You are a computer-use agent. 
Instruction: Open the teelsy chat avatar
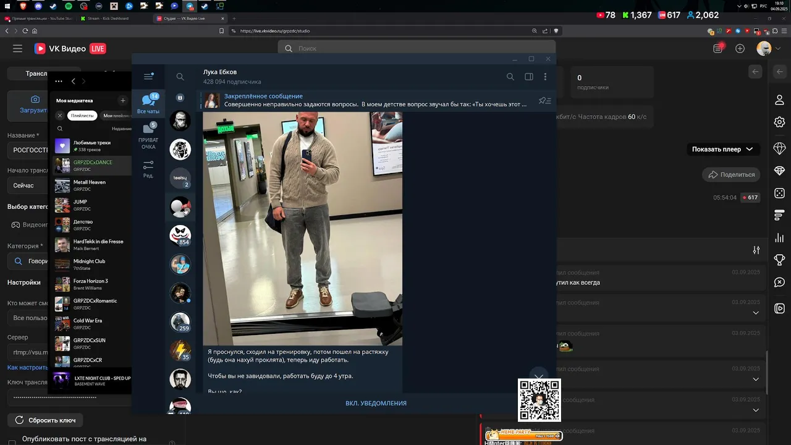[x=180, y=178]
